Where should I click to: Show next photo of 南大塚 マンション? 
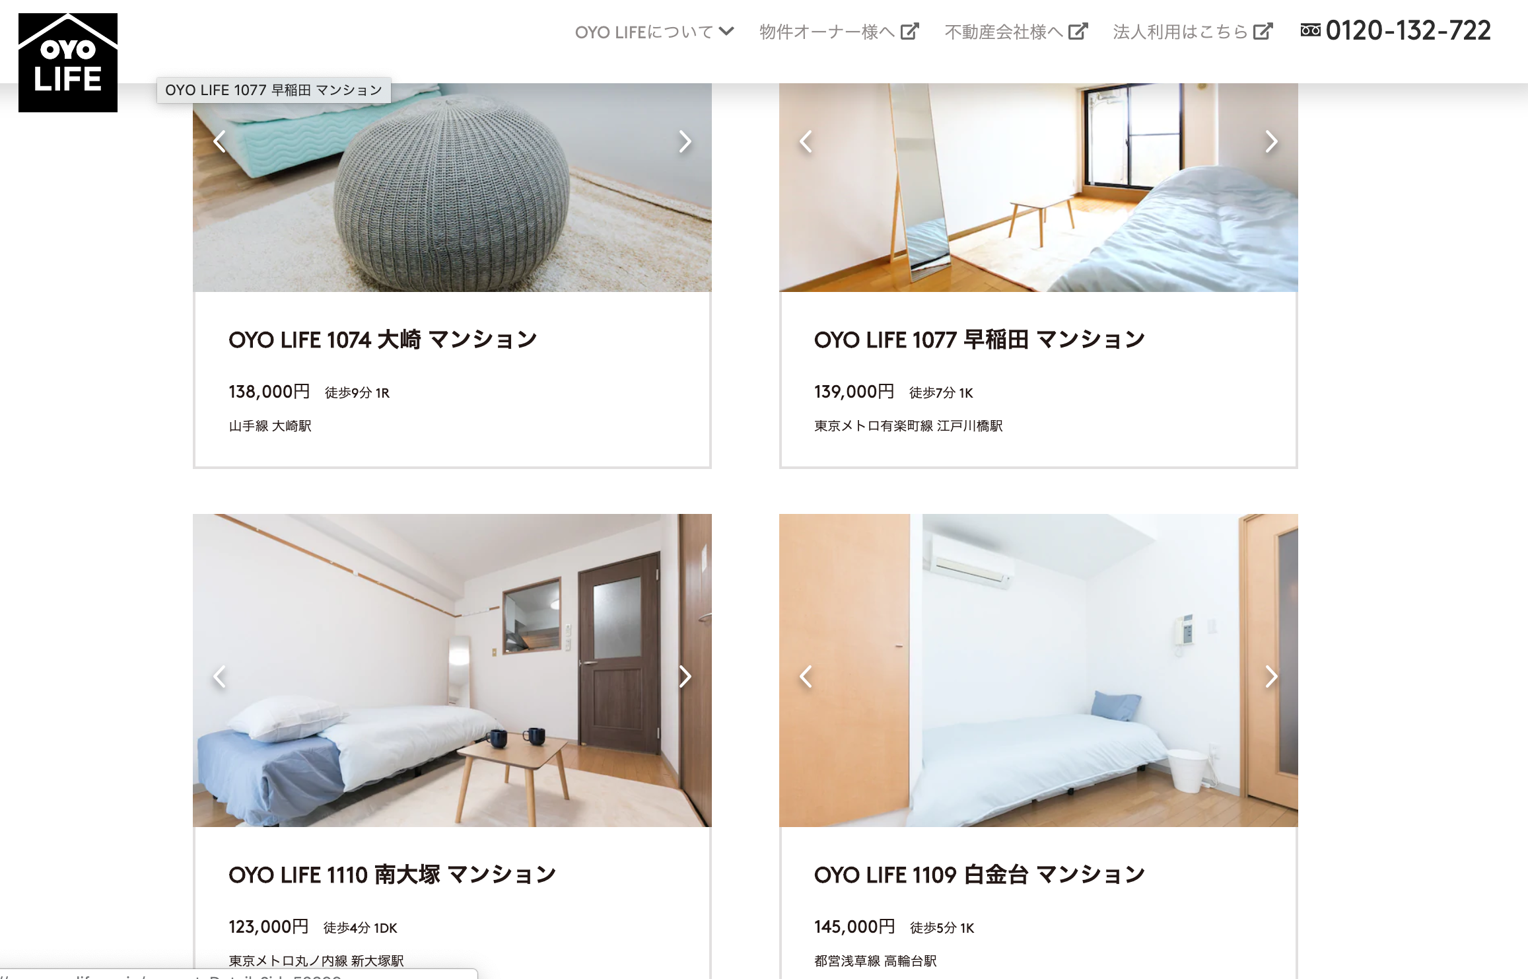point(685,676)
